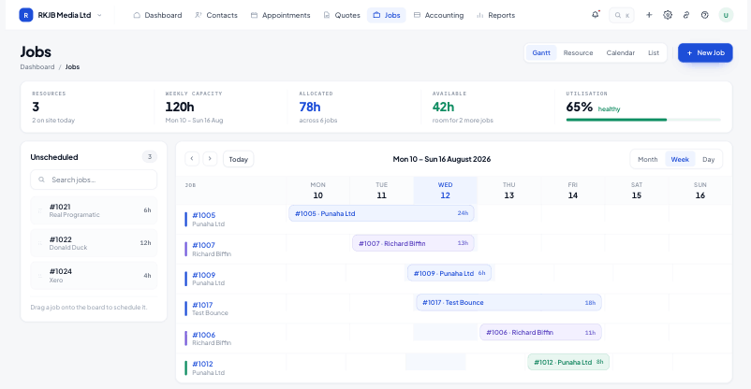Go to previous week with left chevron
The image size is (751, 389).
192,158
